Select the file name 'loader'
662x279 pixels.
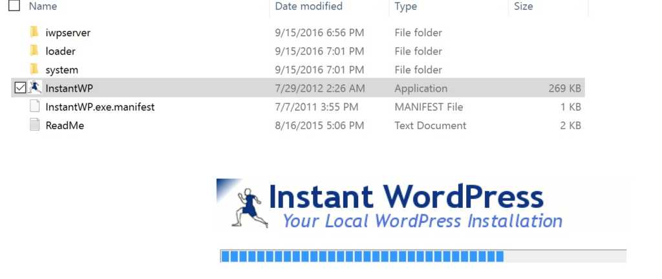60,51
